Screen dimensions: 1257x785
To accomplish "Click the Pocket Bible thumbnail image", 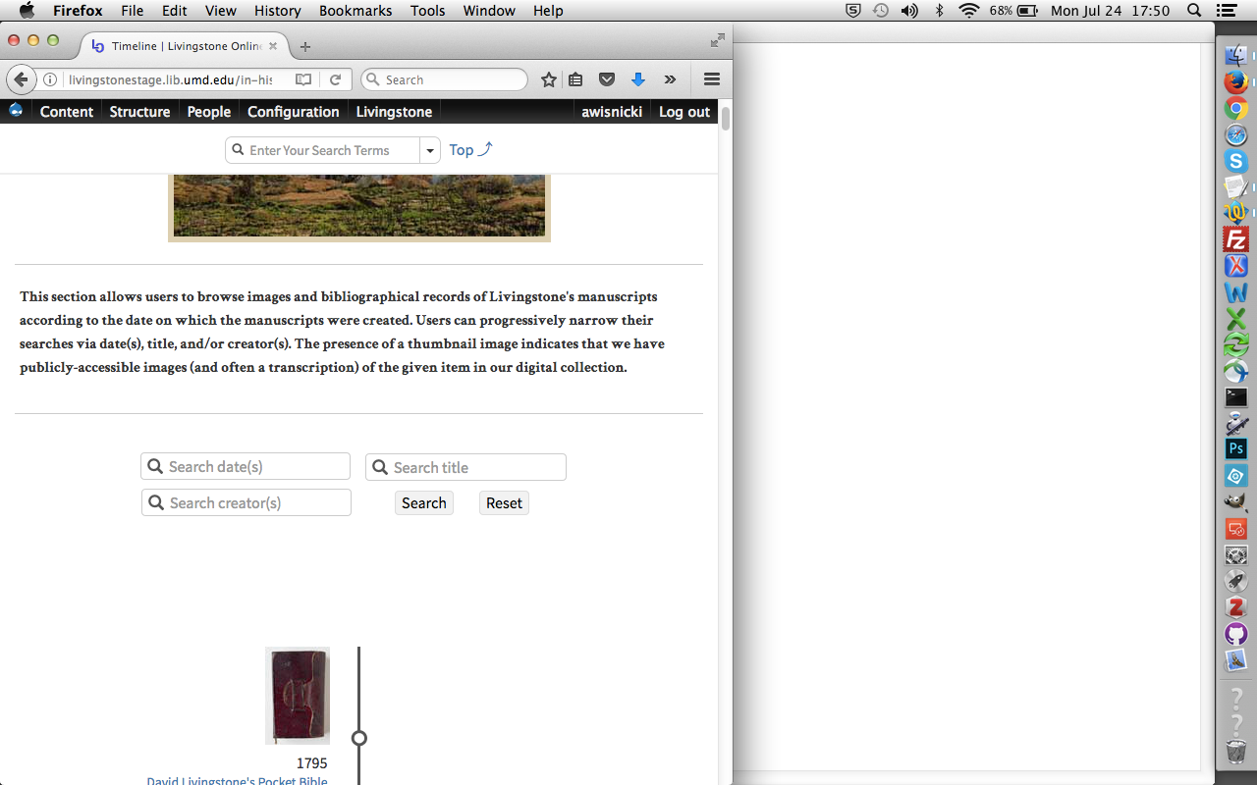I will 298,696.
